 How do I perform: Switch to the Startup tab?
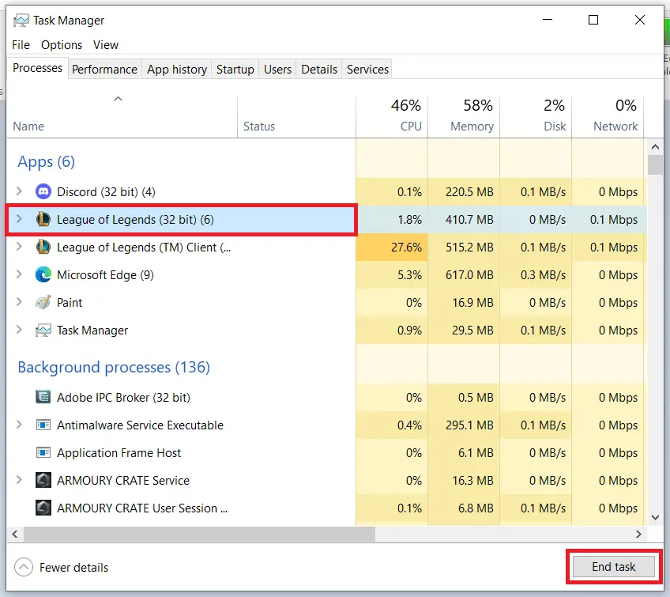(235, 70)
